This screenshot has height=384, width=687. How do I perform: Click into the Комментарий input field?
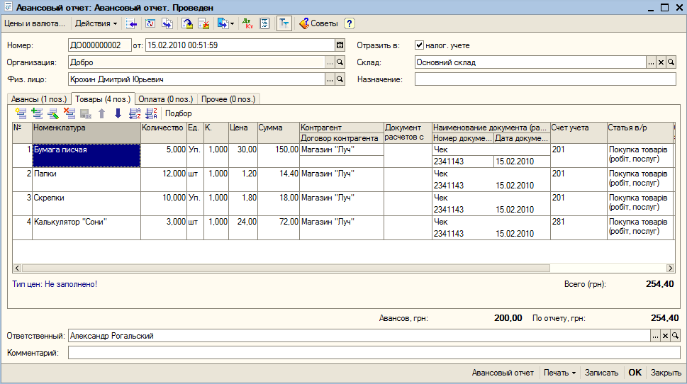tap(374, 353)
